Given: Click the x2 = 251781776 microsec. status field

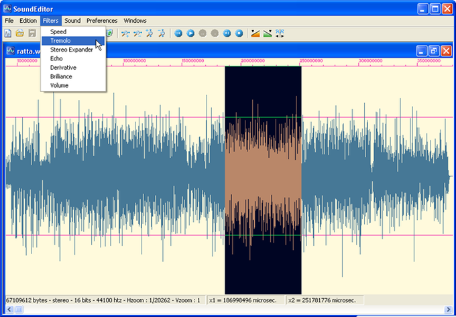Looking at the screenshot, I should (325, 300).
